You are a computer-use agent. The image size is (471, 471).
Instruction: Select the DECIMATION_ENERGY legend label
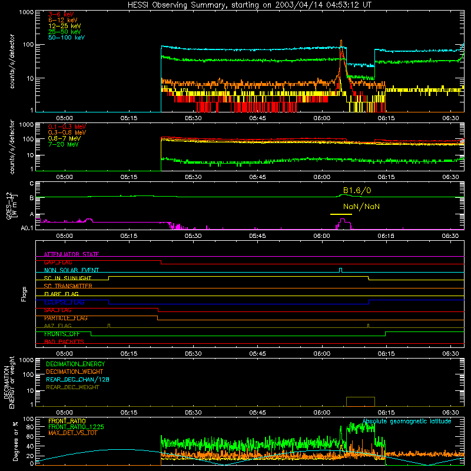75,364
